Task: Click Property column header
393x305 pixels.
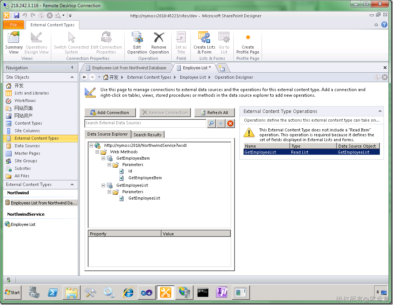Action: point(125,233)
